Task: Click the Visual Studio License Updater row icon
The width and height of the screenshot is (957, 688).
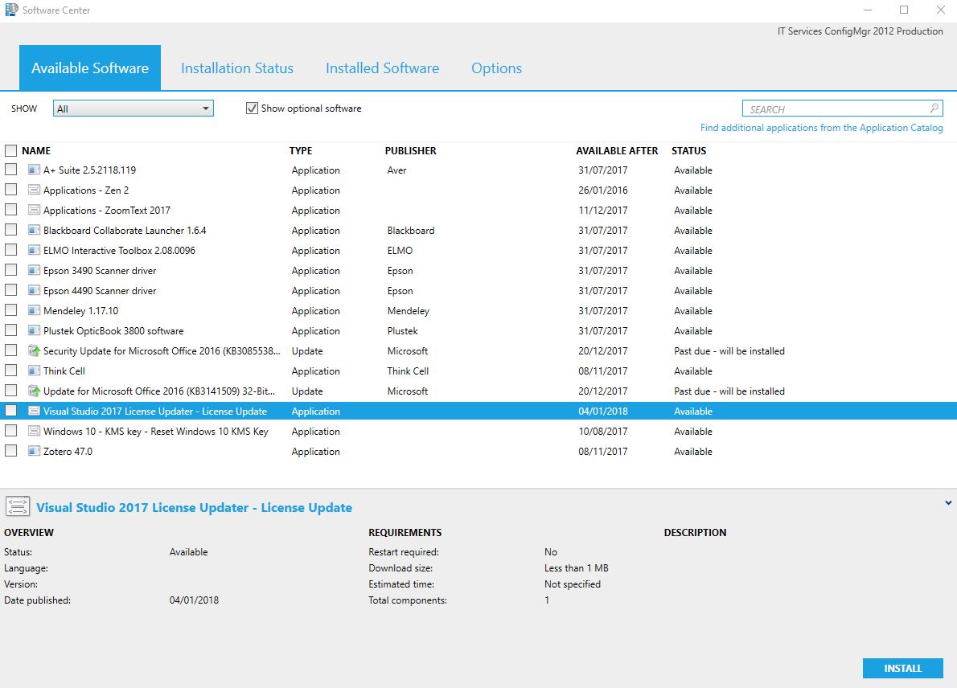Action: [34, 411]
